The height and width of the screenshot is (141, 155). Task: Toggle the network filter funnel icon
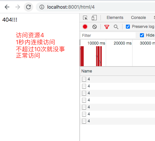coord(107,27)
